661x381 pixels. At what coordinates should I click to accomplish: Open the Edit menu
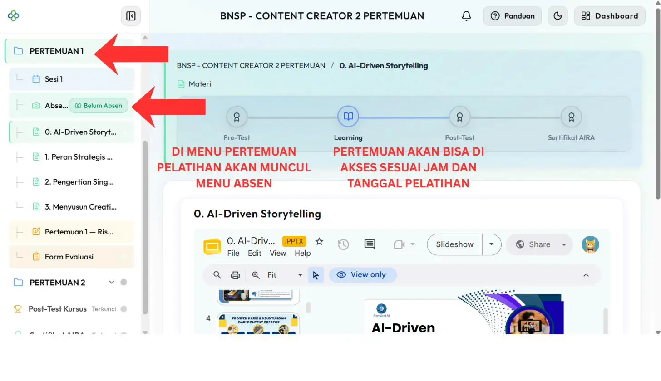(254, 253)
